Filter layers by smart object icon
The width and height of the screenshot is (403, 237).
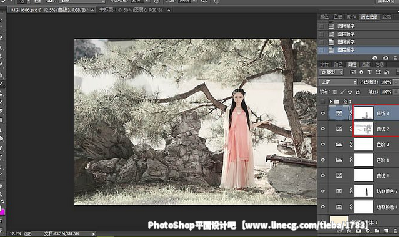pyautogui.click(x=386, y=72)
